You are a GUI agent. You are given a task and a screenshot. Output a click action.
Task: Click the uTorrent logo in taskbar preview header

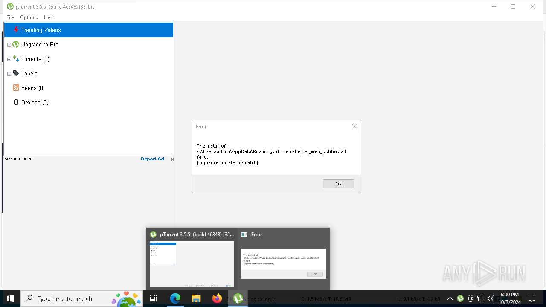[x=153, y=235]
